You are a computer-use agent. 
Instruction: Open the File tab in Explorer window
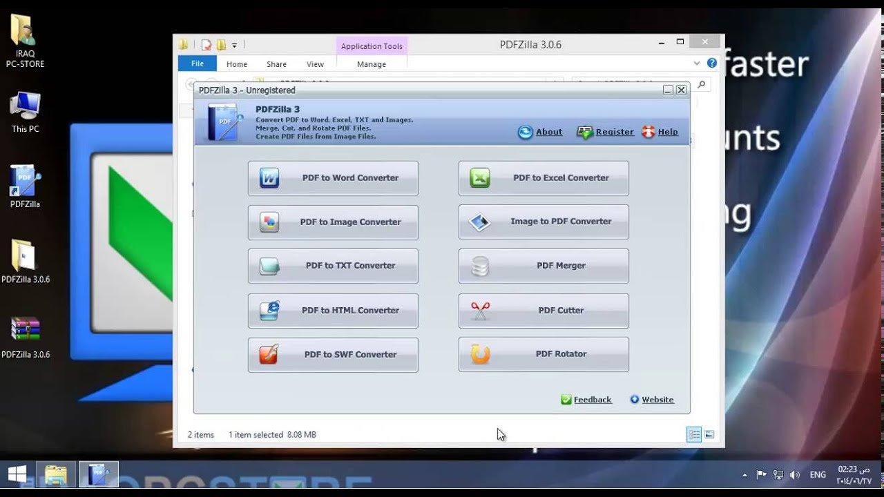pyautogui.click(x=198, y=64)
